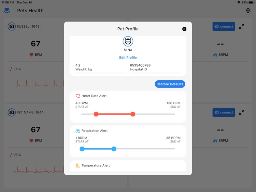
Task: Click the Heart Rate Alert heart icon
Action: [x=78, y=96]
